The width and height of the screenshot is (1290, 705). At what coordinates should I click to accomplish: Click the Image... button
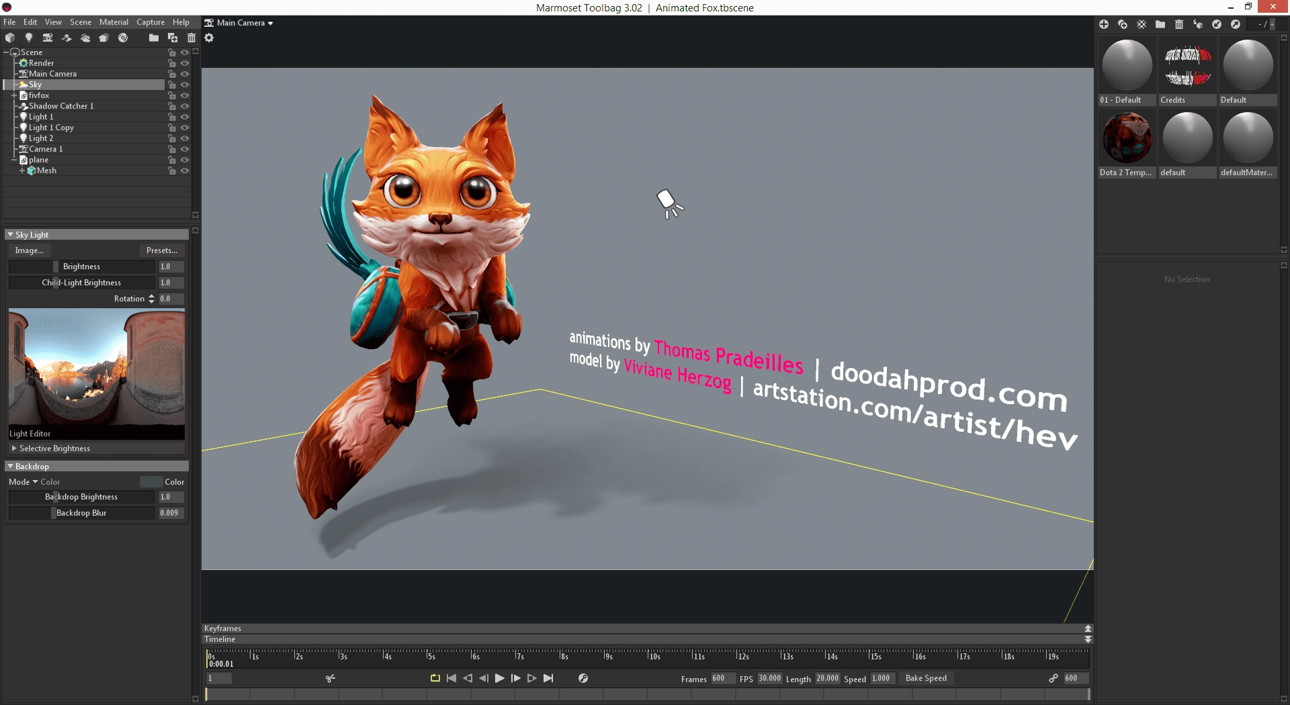tap(30, 250)
